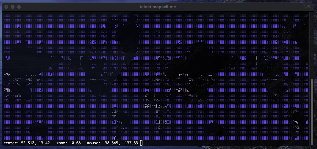Maximize the telnet terminal window

point(19,7)
